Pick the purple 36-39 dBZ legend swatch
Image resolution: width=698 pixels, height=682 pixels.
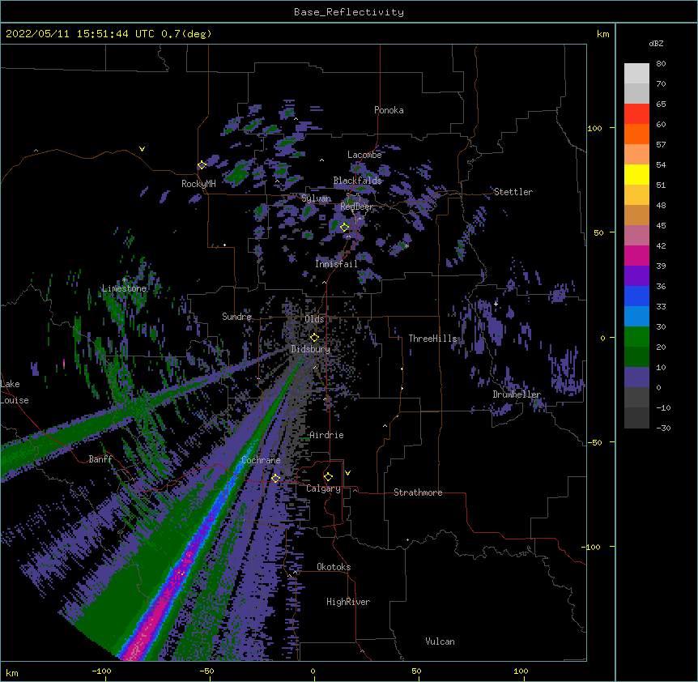tap(636, 276)
